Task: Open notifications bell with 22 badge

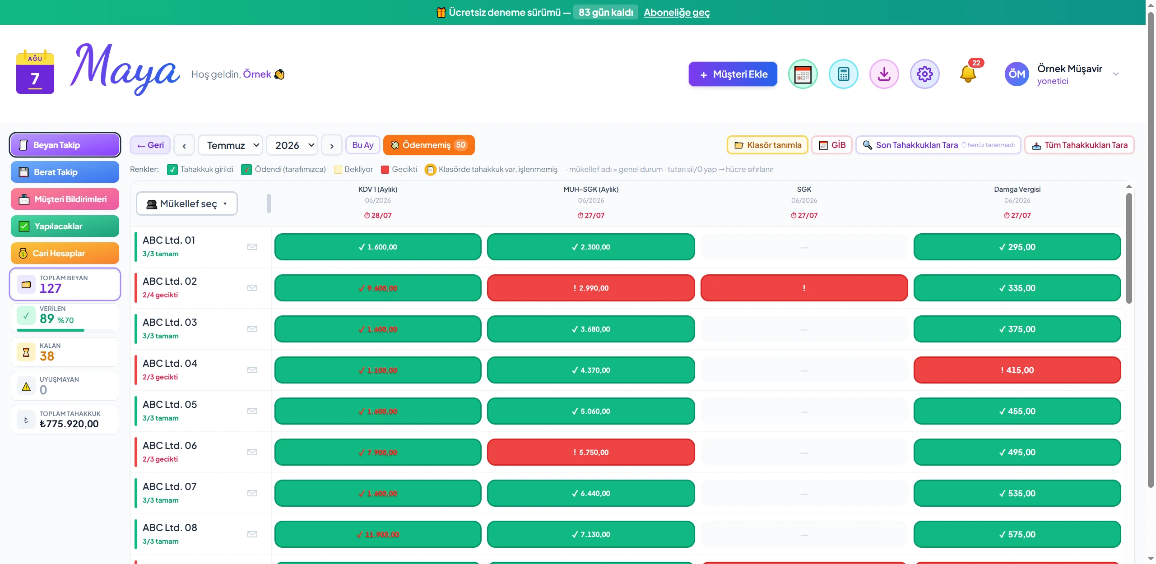Action: (968, 74)
